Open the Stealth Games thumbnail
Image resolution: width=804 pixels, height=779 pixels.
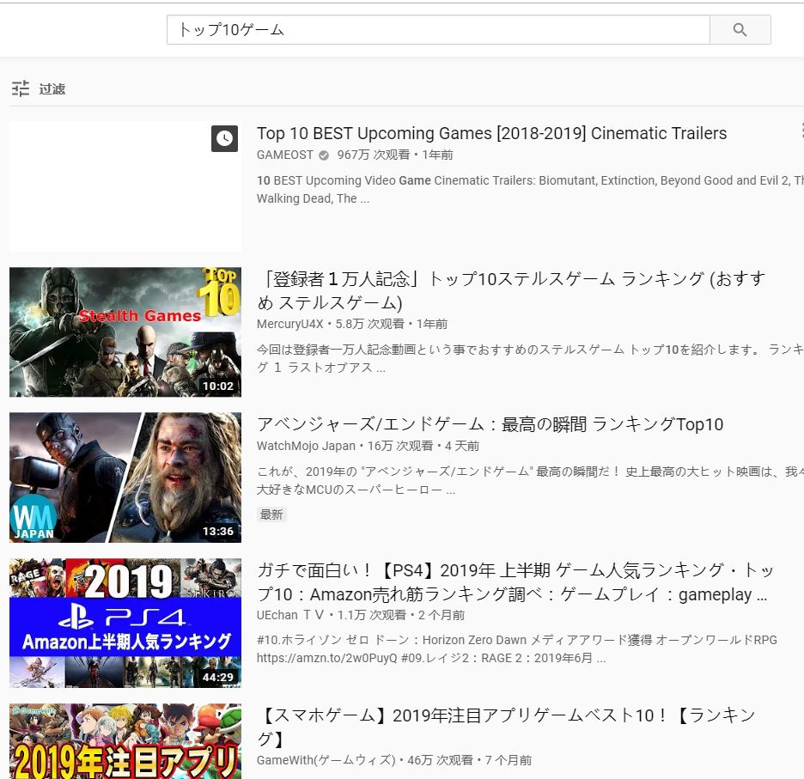125,332
